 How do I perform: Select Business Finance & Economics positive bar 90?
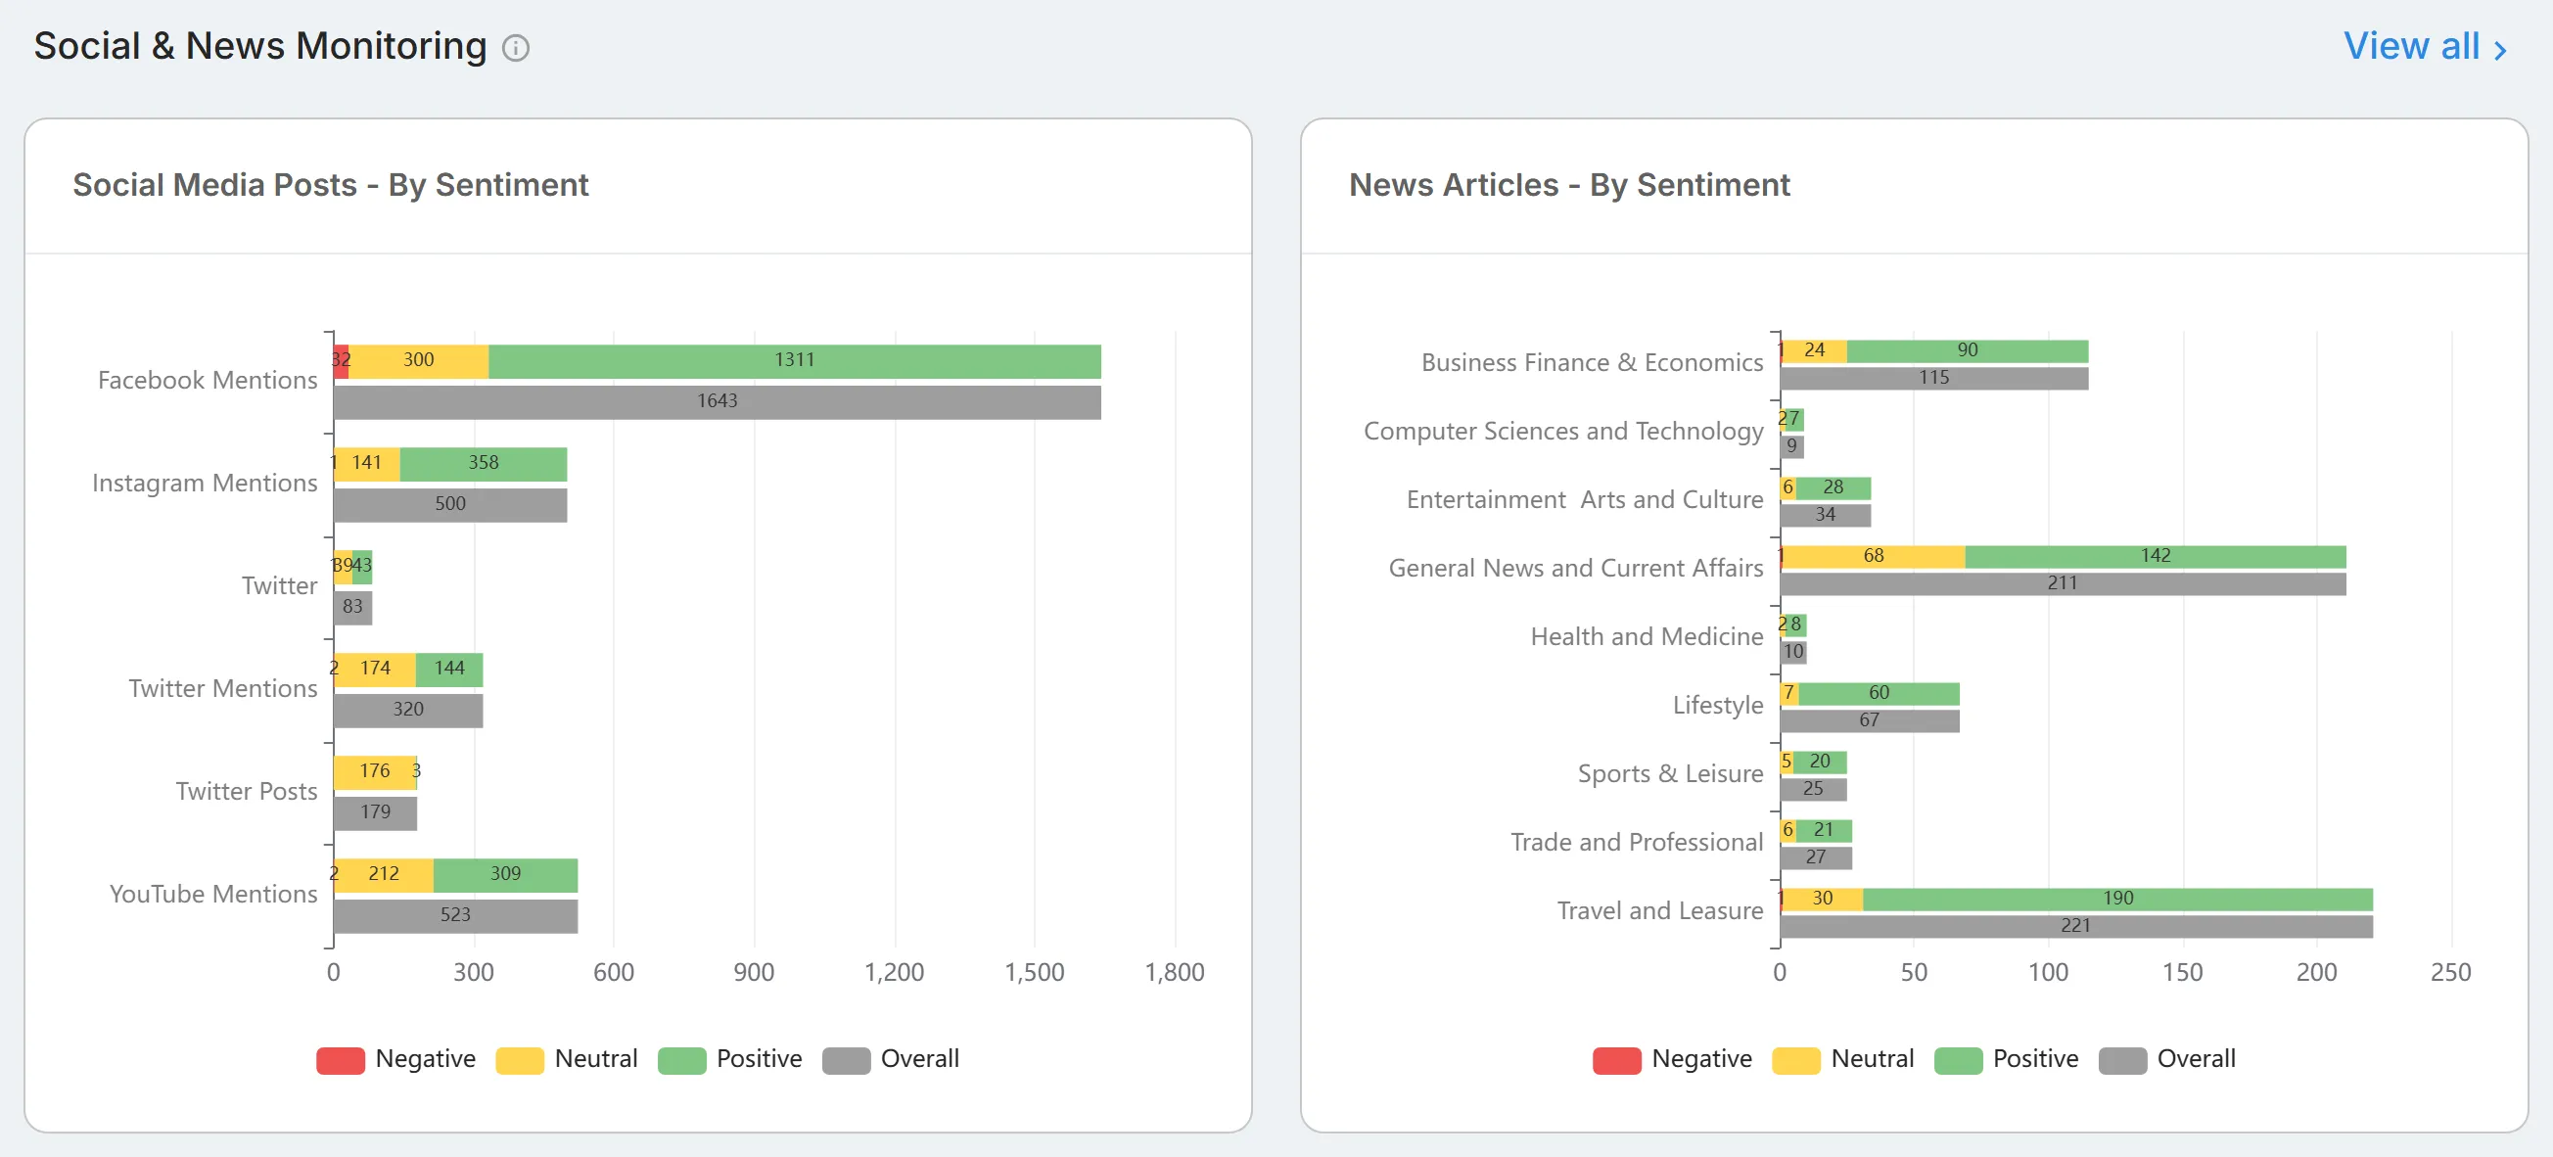click(x=1968, y=351)
